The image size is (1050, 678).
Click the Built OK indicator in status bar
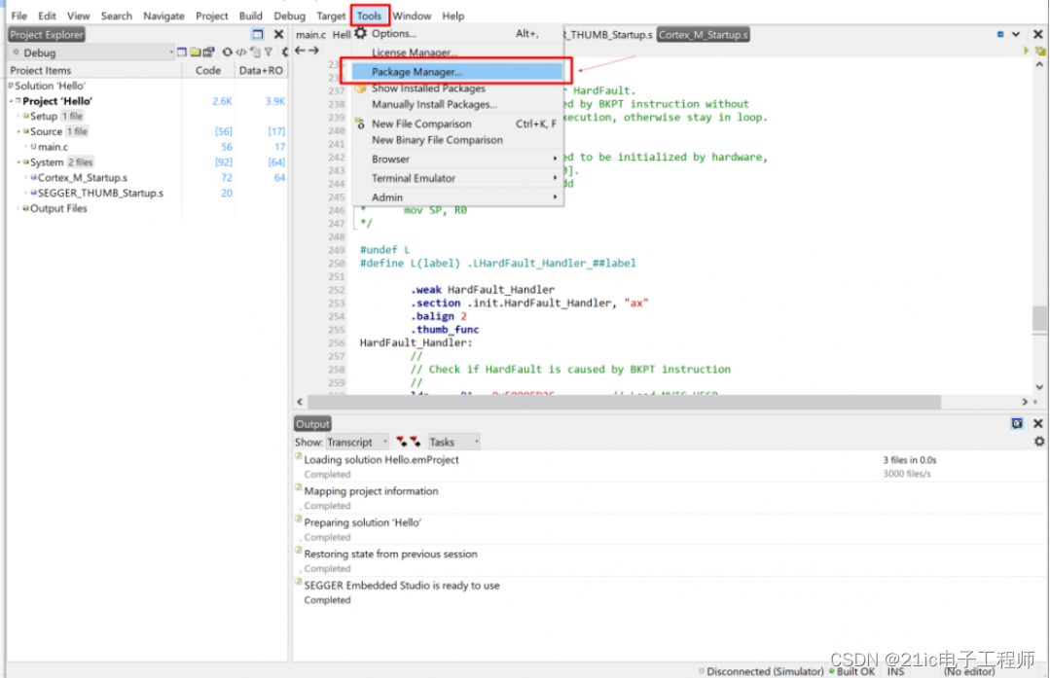853,670
